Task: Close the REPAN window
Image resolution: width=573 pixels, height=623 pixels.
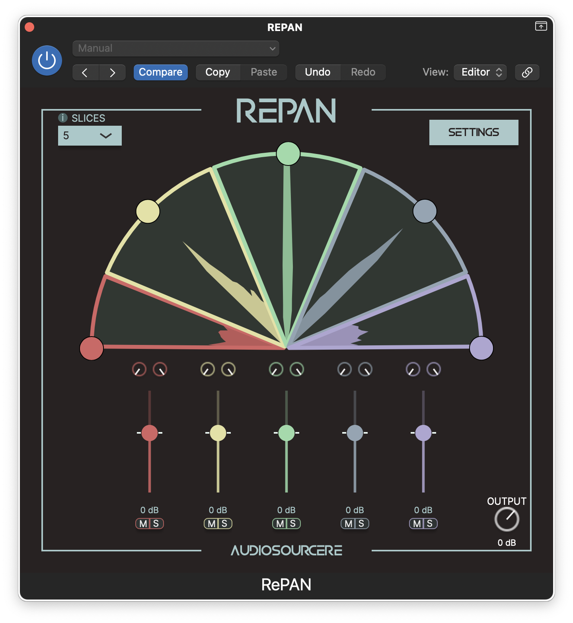Action: 29,27
